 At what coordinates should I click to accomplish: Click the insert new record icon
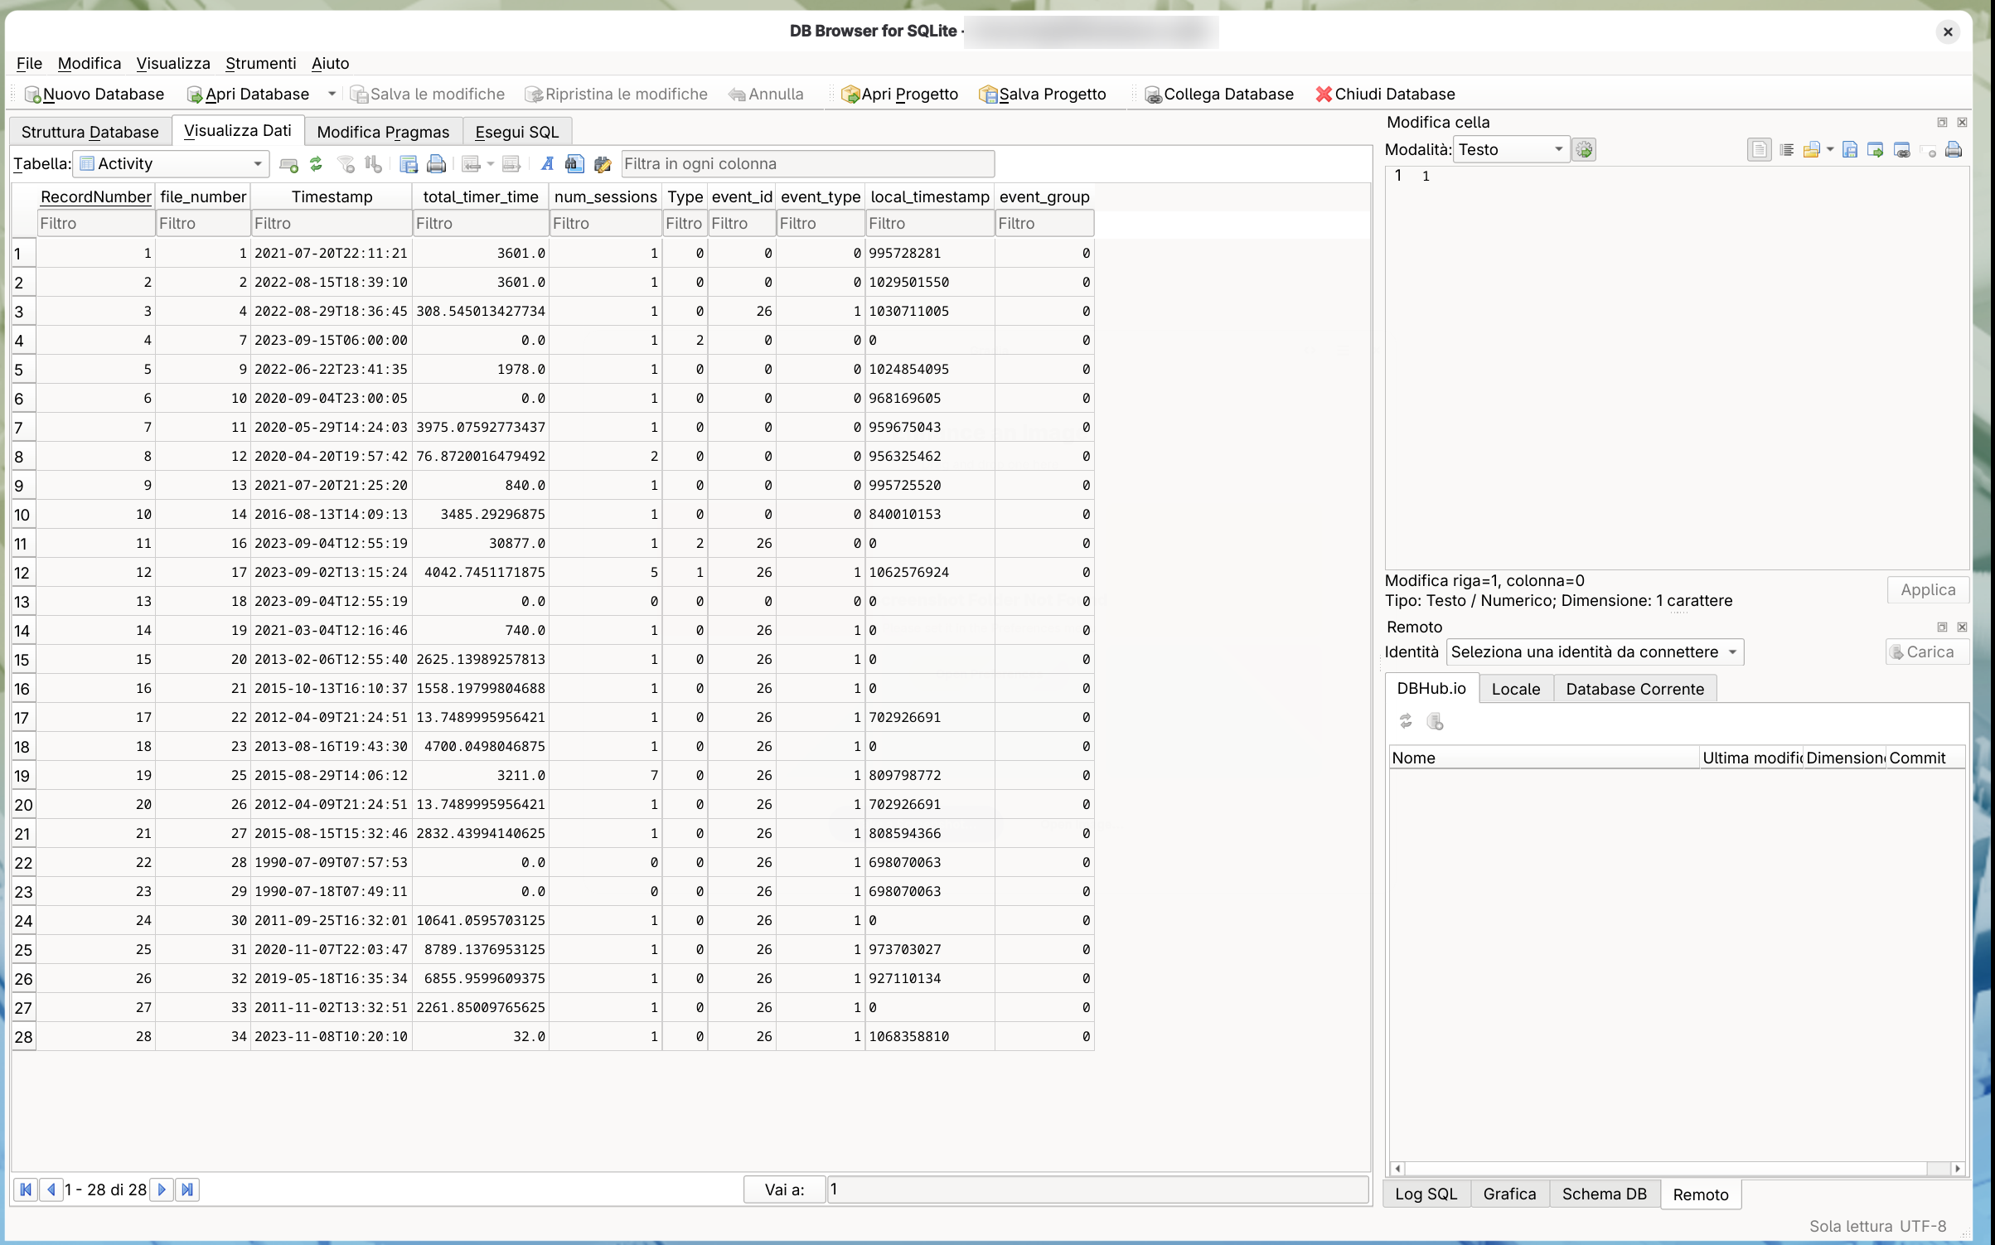[x=288, y=164]
